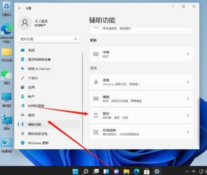Click the 辅助功能 page vertical scrollbar
207x175 pixels.
[198, 122]
